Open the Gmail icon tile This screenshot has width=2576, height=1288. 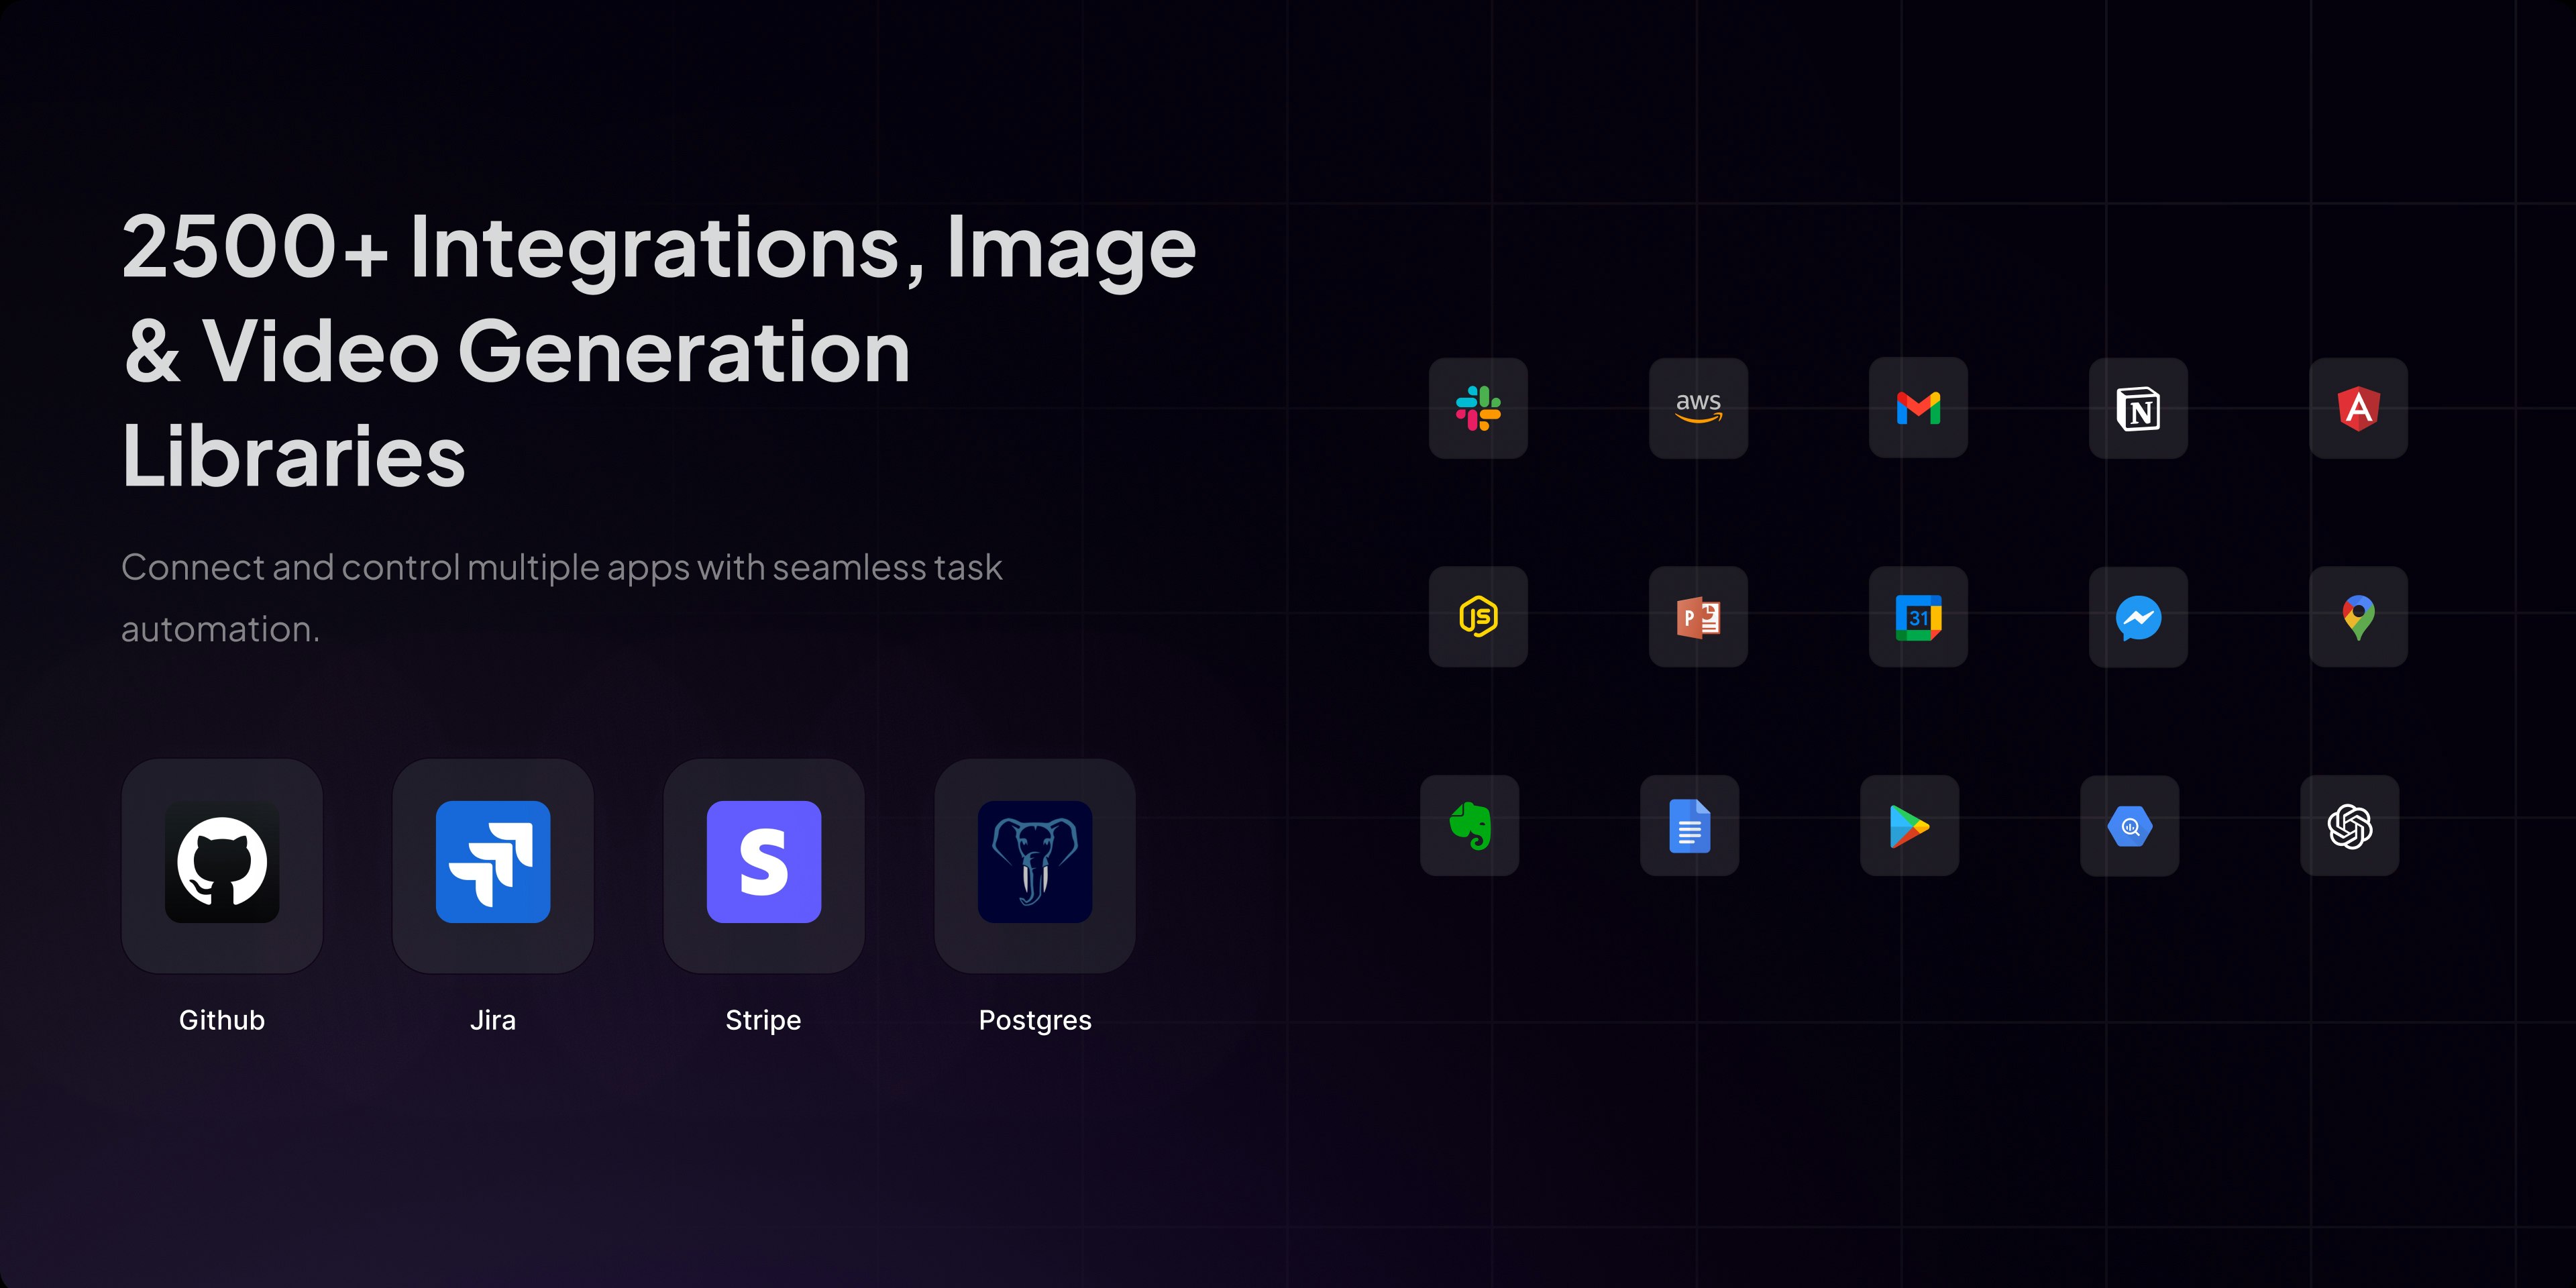1918,408
